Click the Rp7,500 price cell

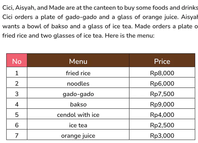click(162, 93)
